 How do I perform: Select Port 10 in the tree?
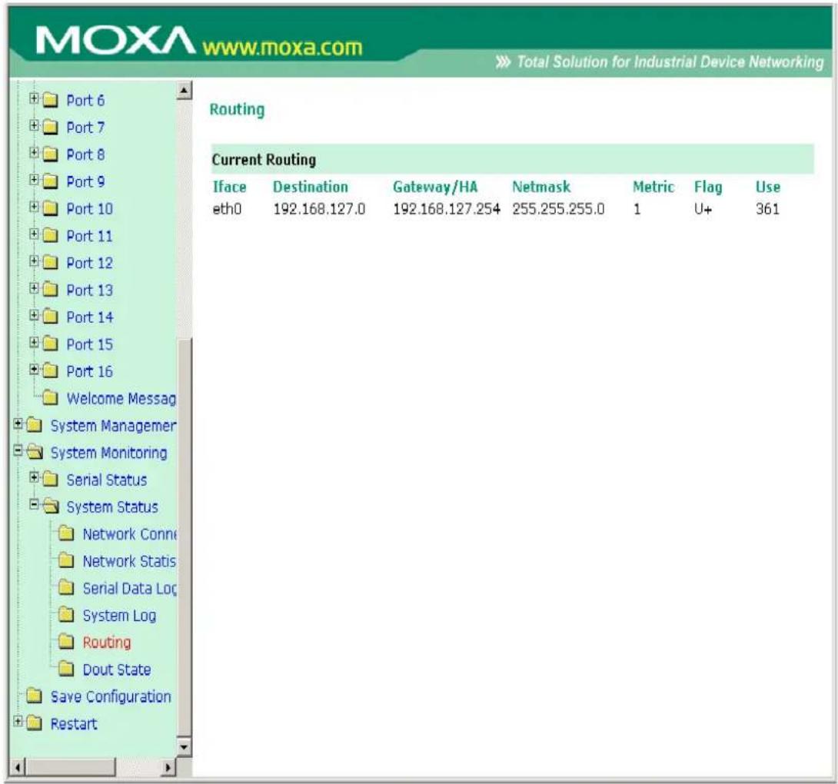(90, 209)
